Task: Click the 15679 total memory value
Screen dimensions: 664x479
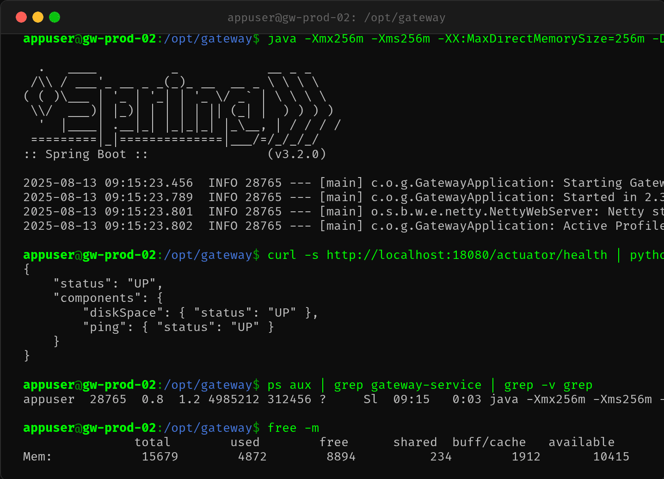Action: (x=160, y=456)
